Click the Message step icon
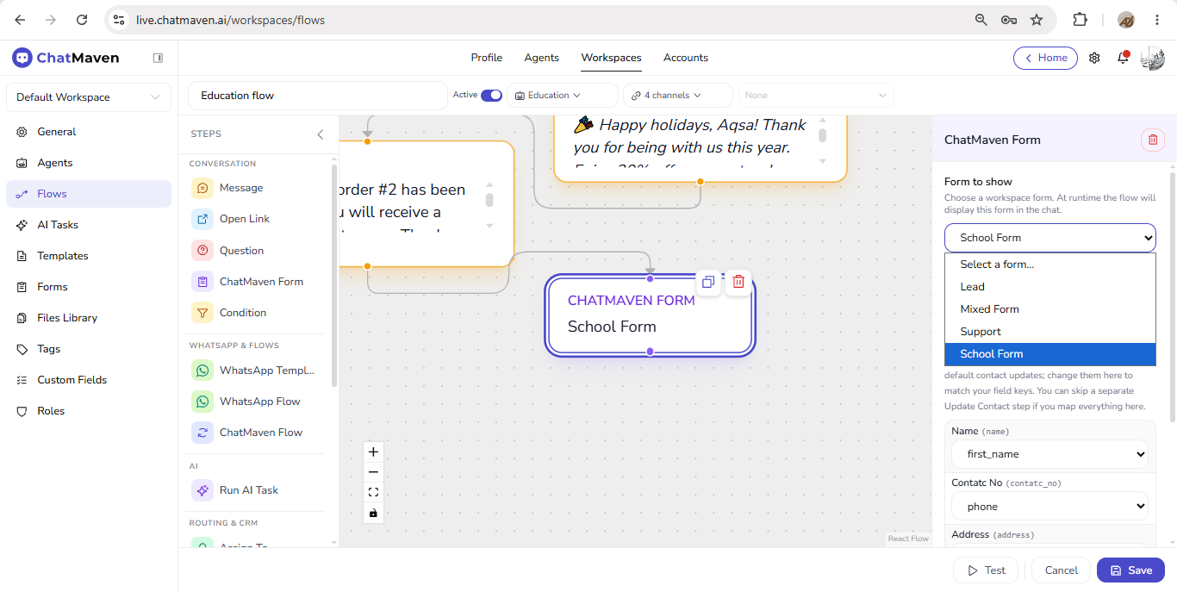This screenshot has width=1177, height=592. coord(202,188)
